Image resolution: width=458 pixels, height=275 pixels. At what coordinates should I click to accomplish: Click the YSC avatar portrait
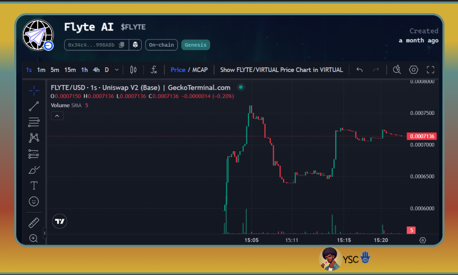[330, 259]
